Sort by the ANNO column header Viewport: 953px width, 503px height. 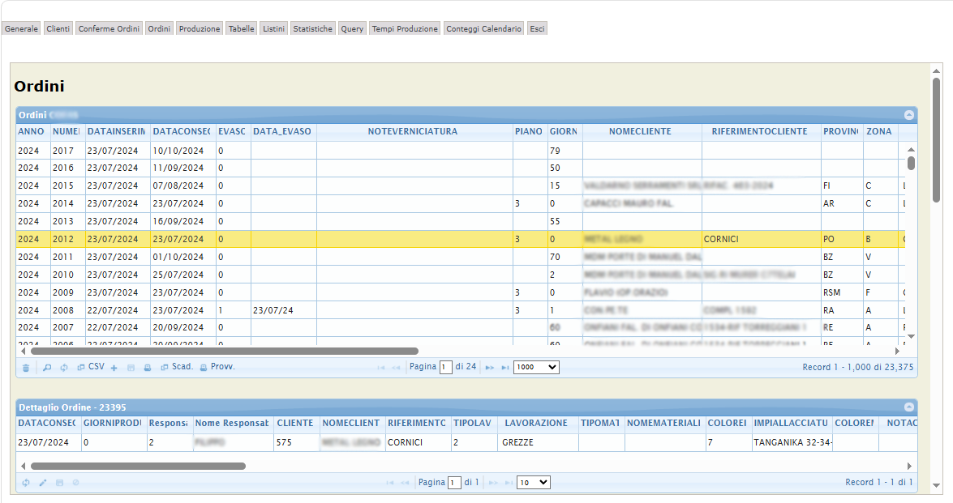pos(32,132)
